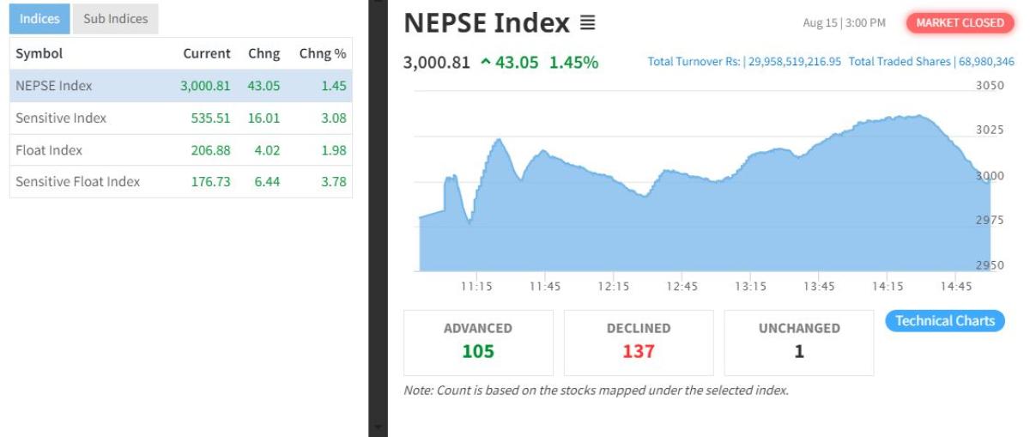Screen dimensions: 1030x437
Task: Switch to the Sub Indices tab
Action: click(115, 18)
